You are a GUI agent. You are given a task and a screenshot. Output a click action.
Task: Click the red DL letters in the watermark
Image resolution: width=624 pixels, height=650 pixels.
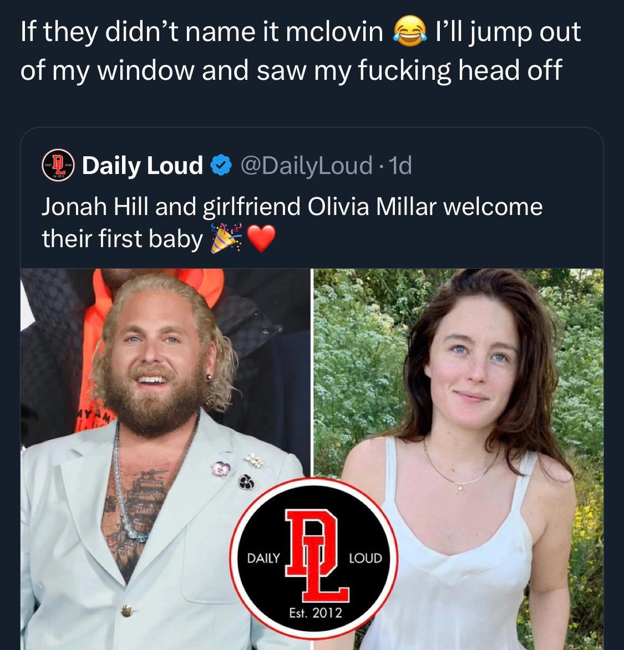317,556
